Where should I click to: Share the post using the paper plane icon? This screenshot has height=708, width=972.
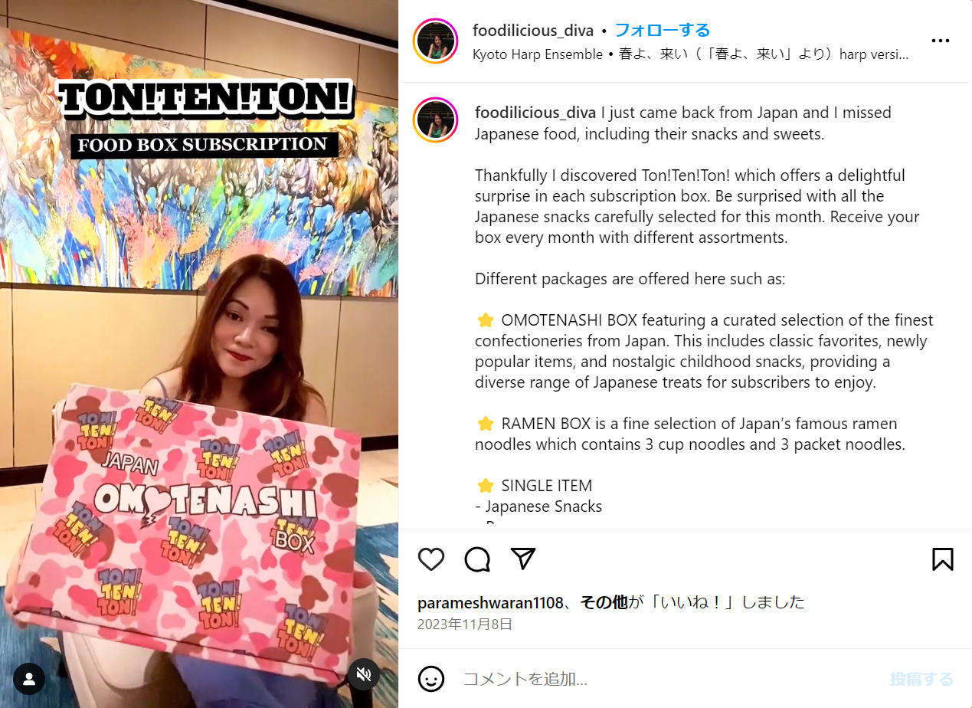click(522, 559)
